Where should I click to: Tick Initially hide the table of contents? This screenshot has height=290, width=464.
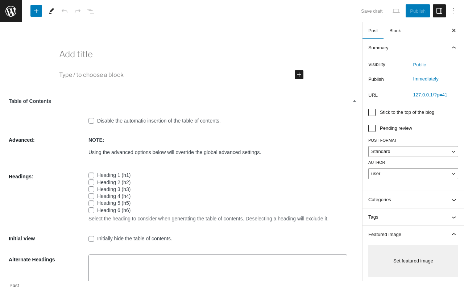tap(91, 239)
